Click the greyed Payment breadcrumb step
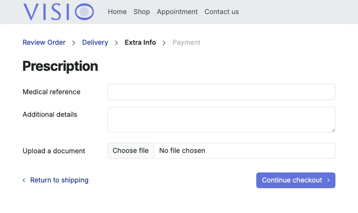358x213 pixels. pos(186,42)
